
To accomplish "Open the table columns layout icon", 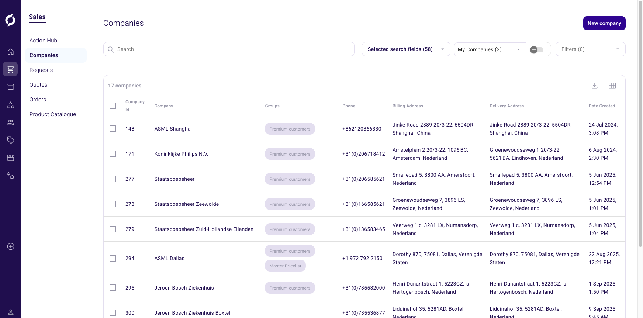I will click(x=612, y=86).
